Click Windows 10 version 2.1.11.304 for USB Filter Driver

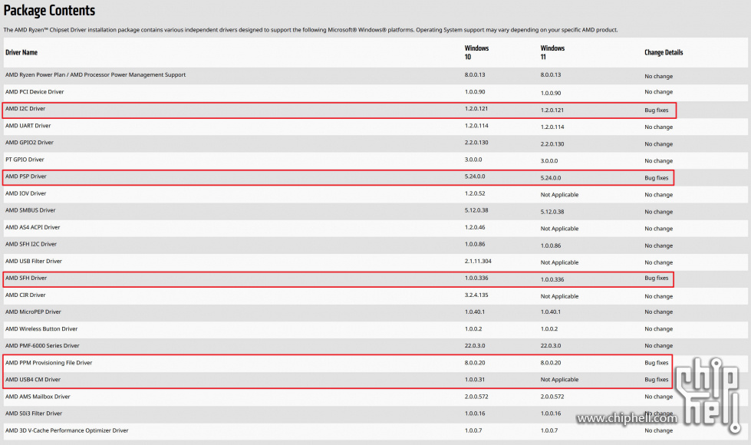(x=478, y=261)
